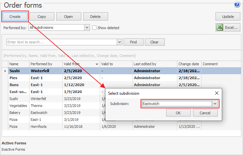Click the Update button
Image resolution: width=243 pixels, height=155 pixels.
click(x=228, y=17)
